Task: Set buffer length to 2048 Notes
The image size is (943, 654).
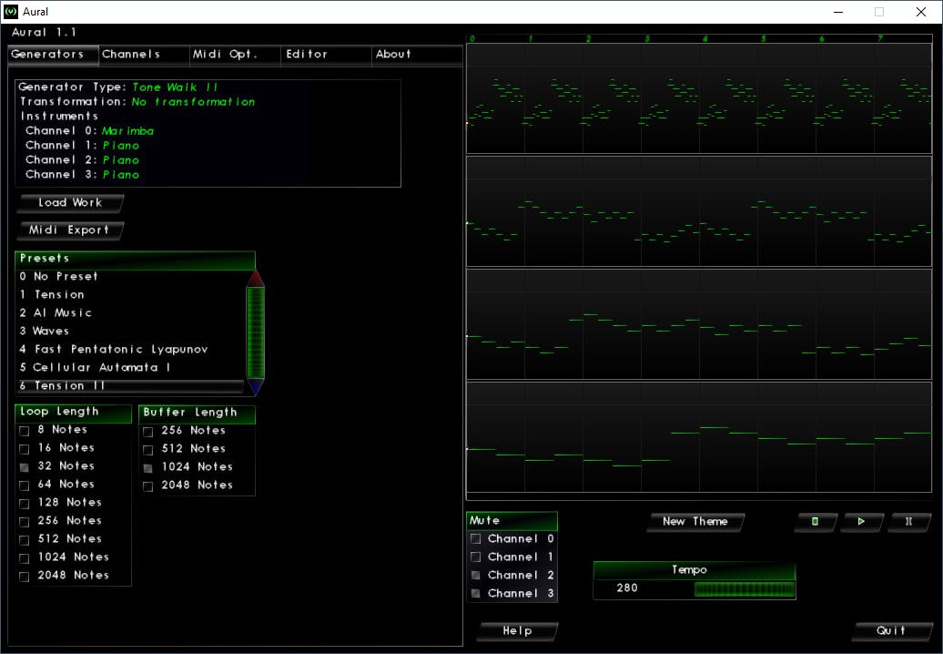Action: (147, 485)
